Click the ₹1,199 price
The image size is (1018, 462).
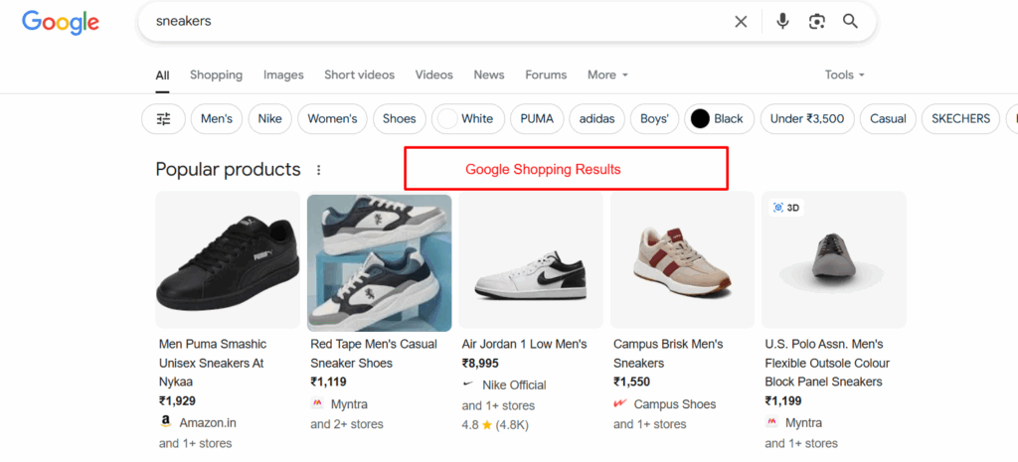[783, 401]
